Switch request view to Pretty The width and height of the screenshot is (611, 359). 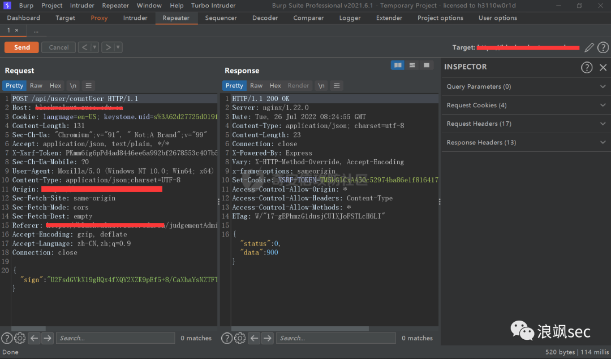[14, 86]
